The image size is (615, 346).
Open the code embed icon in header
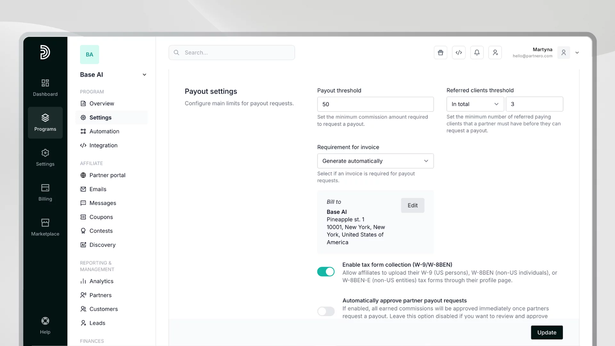459,53
